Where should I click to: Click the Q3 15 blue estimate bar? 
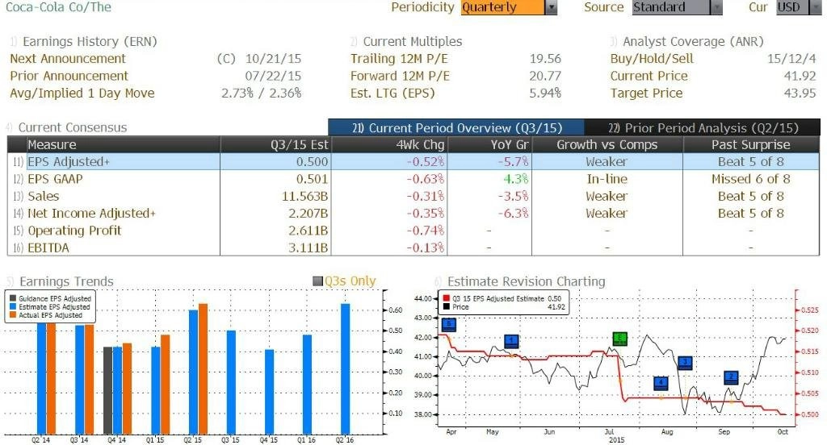tap(231, 382)
